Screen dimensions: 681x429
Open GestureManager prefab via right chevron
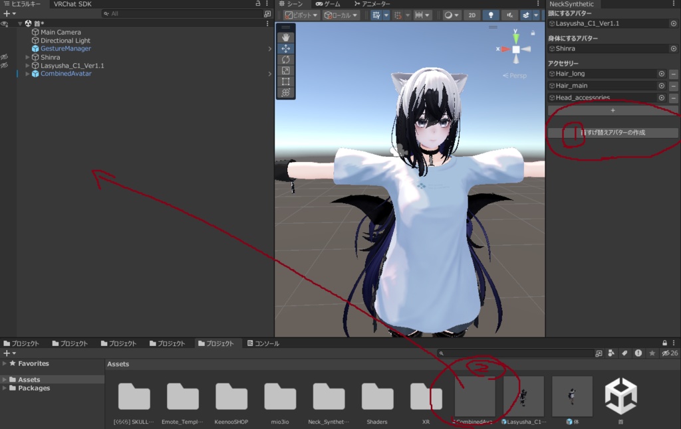click(270, 48)
